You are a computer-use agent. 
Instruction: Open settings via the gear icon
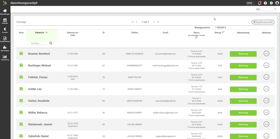(271, 3)
